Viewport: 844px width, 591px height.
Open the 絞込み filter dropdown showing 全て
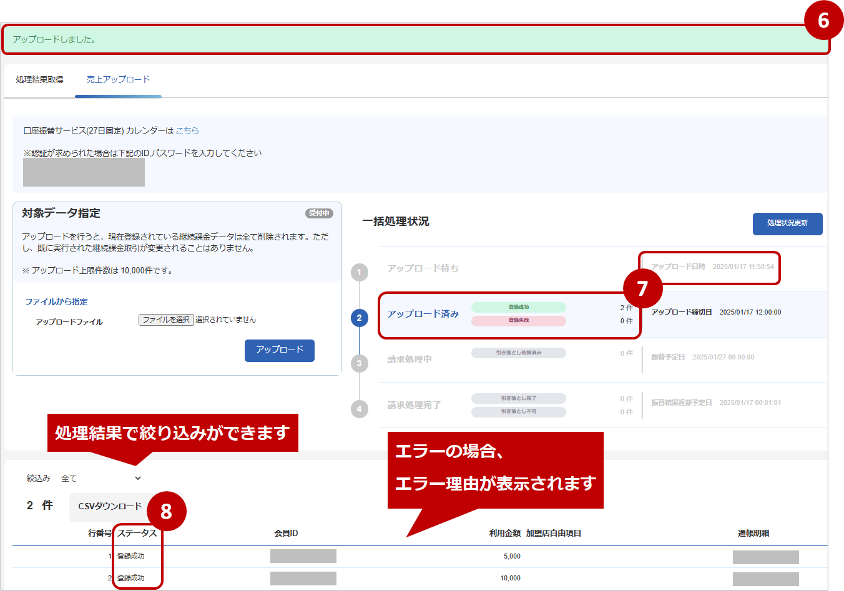pos(101,479)
